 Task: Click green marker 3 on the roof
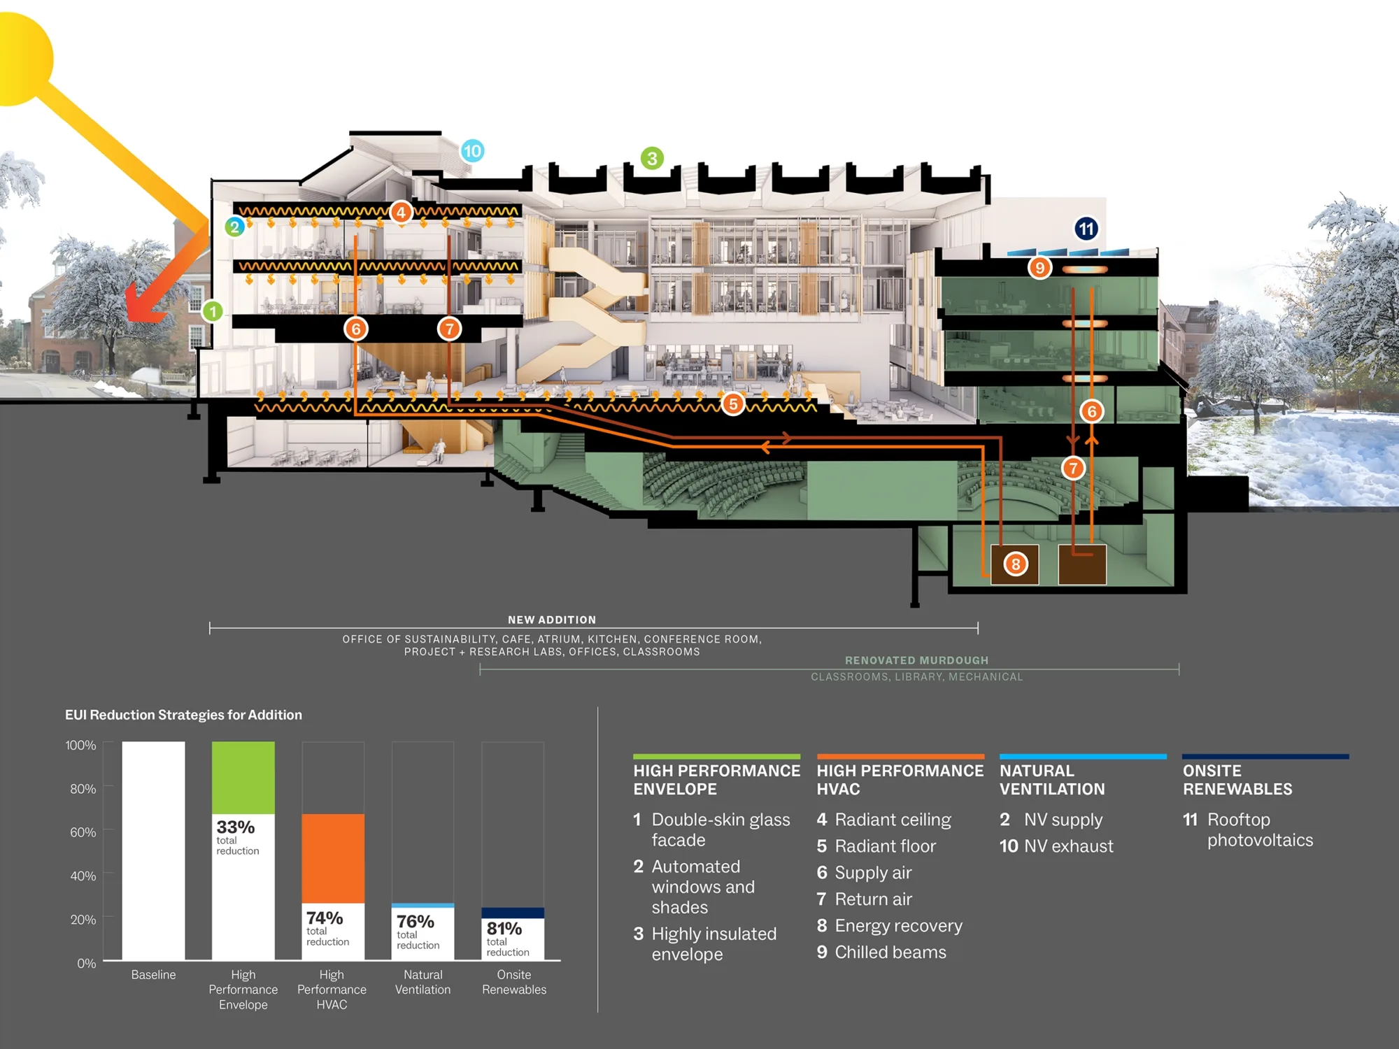[652, 159]
